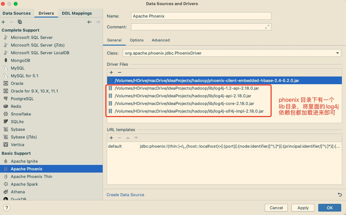The width and height of the screenshot is (346, 215).
Task: Navigate forward with the right arrow
Action: [98, 22]
